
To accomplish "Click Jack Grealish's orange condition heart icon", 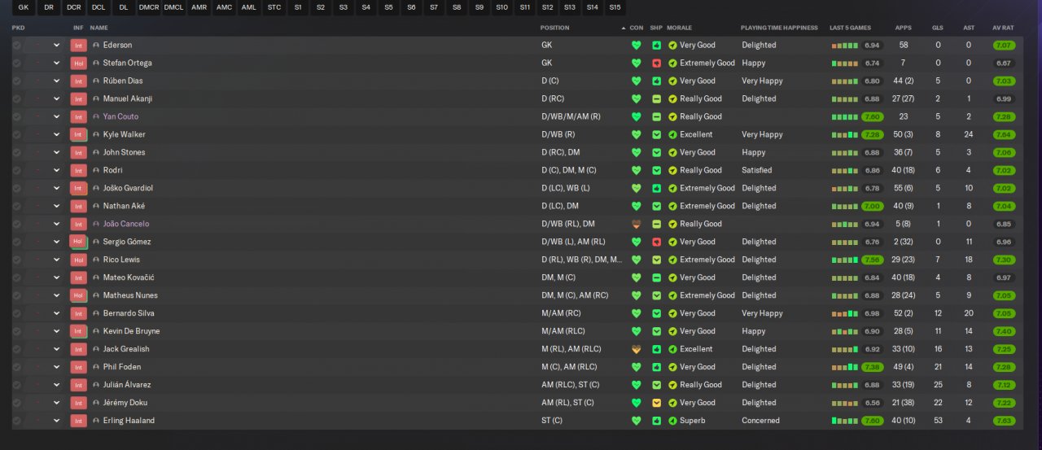I will click(637, 350).
